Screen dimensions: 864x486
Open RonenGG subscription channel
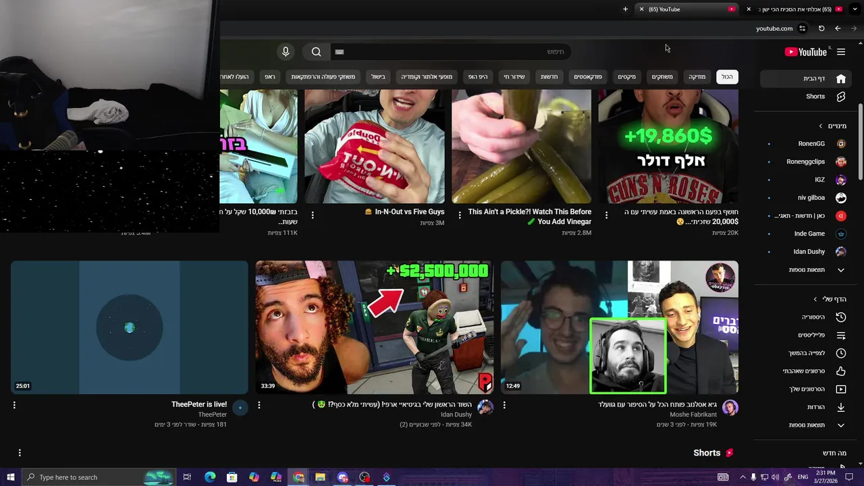click(x=807, y=144)
